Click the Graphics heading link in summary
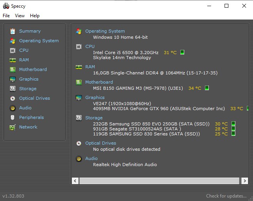This screenshot has height=201, width=253. coord(95,97)
